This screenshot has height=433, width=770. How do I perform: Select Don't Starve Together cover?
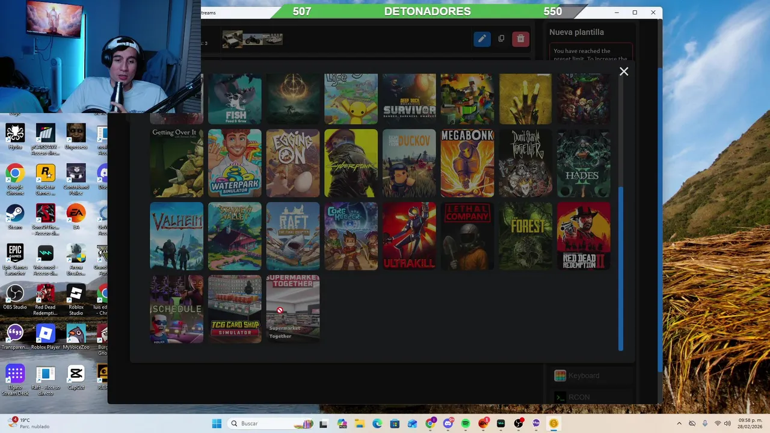click(x=525, y=163)
